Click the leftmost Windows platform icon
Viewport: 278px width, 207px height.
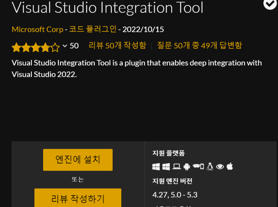click(156, 166)
